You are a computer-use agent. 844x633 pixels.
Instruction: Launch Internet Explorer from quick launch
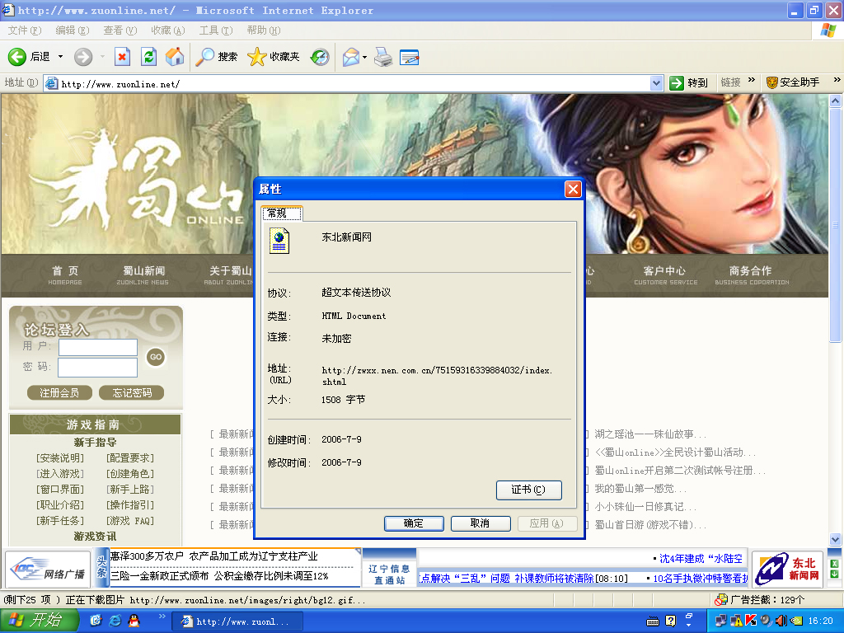click(x=115, y=621)
